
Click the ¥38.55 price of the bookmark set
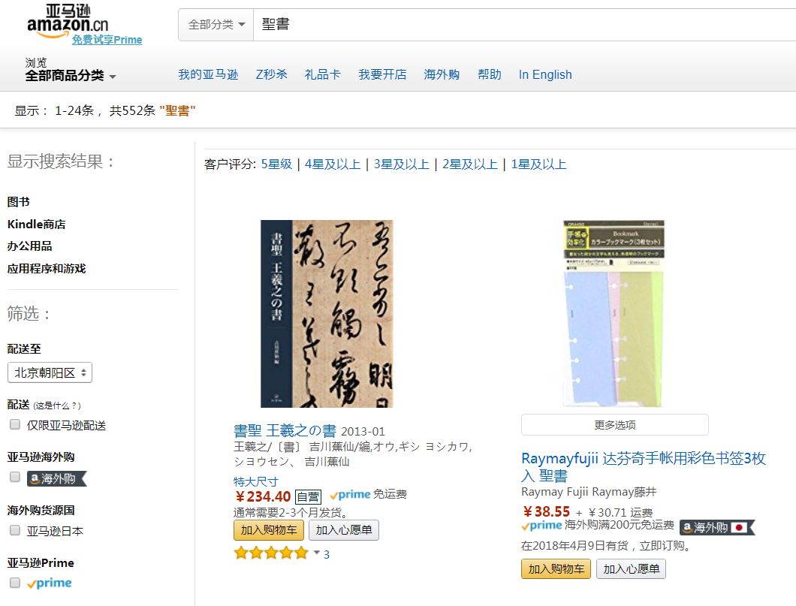(x=546, y=511)
